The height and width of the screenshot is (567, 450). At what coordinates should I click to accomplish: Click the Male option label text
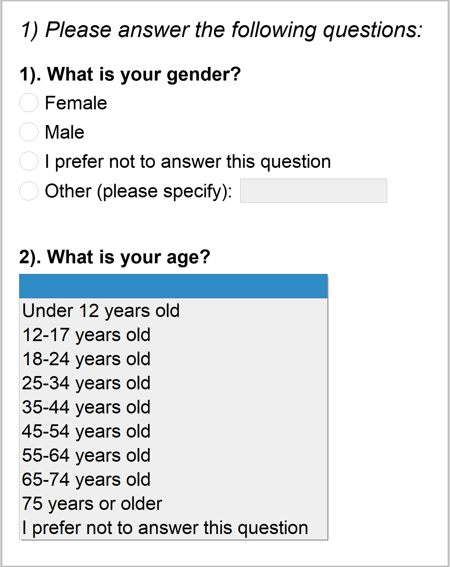point(65,132)
